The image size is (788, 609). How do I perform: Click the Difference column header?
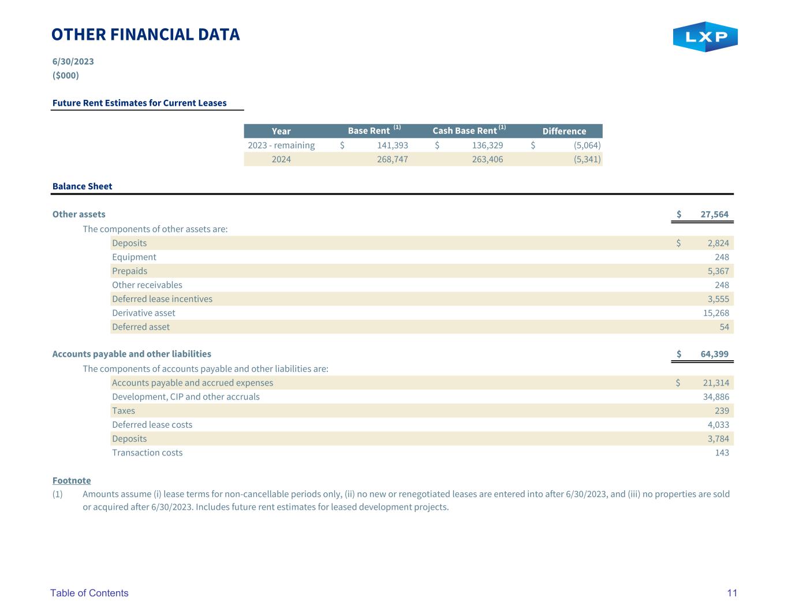[x=564, y=131]
